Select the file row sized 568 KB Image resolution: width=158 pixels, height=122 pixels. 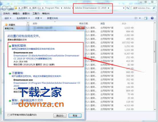click(110, 76)
